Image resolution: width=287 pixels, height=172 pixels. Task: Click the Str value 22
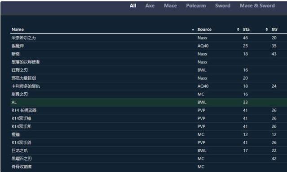tap(274, 150)
